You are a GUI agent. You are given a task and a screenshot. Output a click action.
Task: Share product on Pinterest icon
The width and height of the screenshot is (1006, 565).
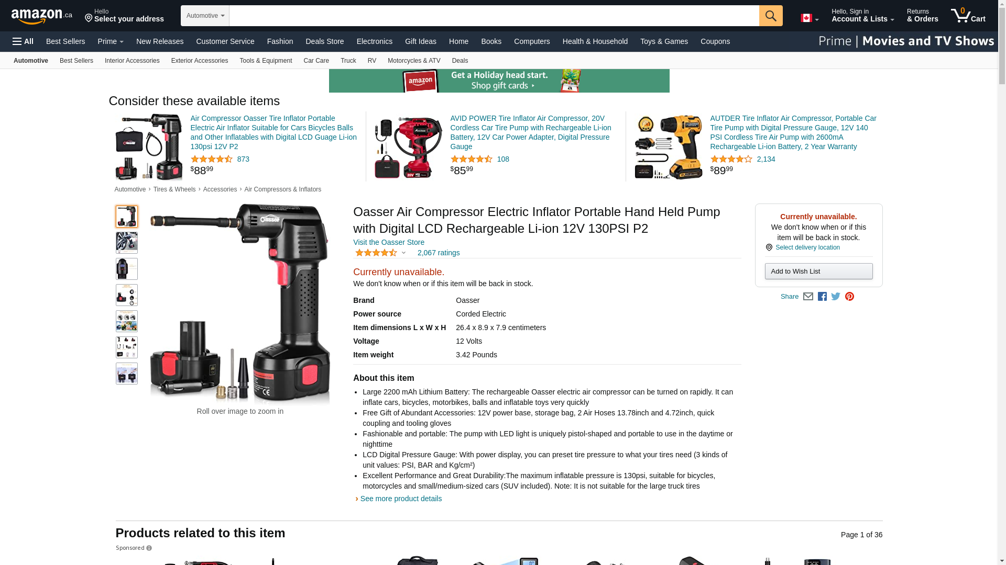(849, 297)
